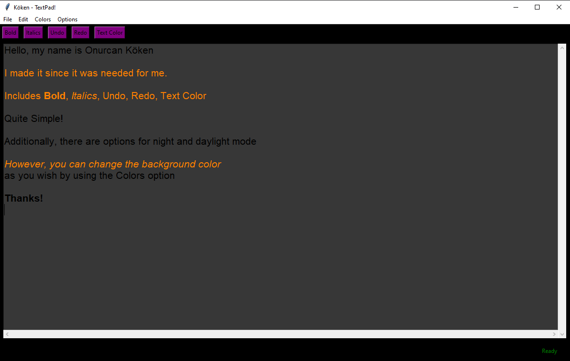Open the Colors menu
Screen dimensions: 570x361
tap(43, 19)
